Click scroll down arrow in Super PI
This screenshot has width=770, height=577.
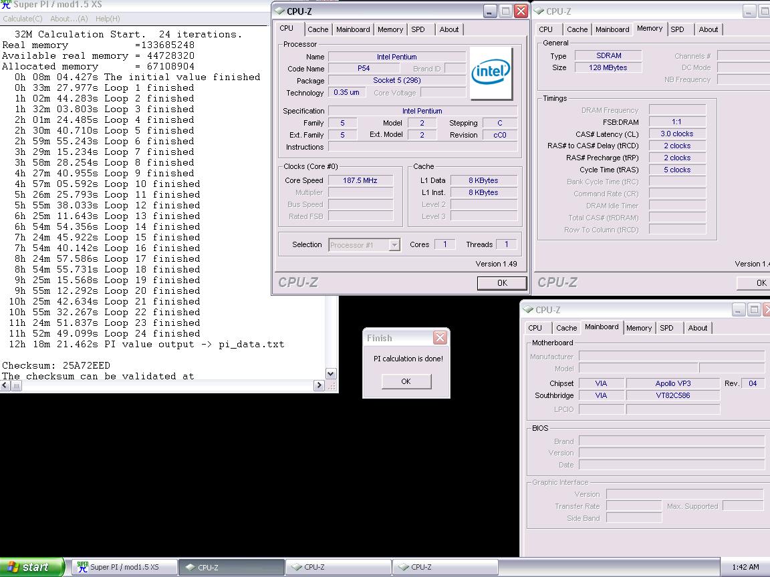(331, 374)
